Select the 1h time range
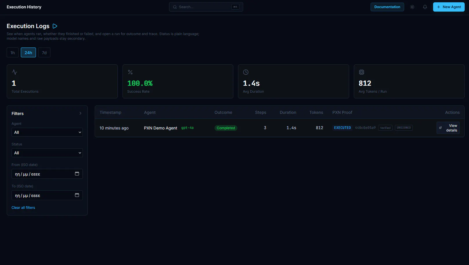Image resolution: width=469 pixels, height=265 pixels. (x=13, y=52)
